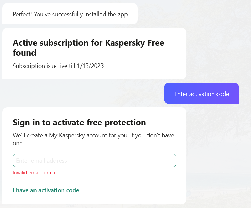
Task: Click the words free protection in the sign-in heading
Action: click(116, 123)
